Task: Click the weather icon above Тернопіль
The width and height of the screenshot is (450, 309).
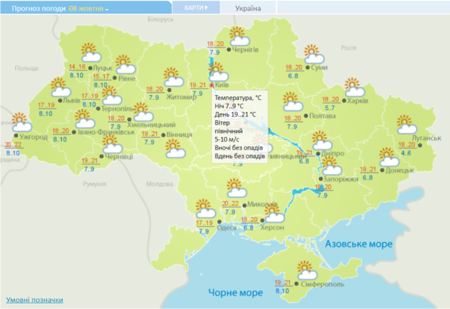Action: coord(111,95)
